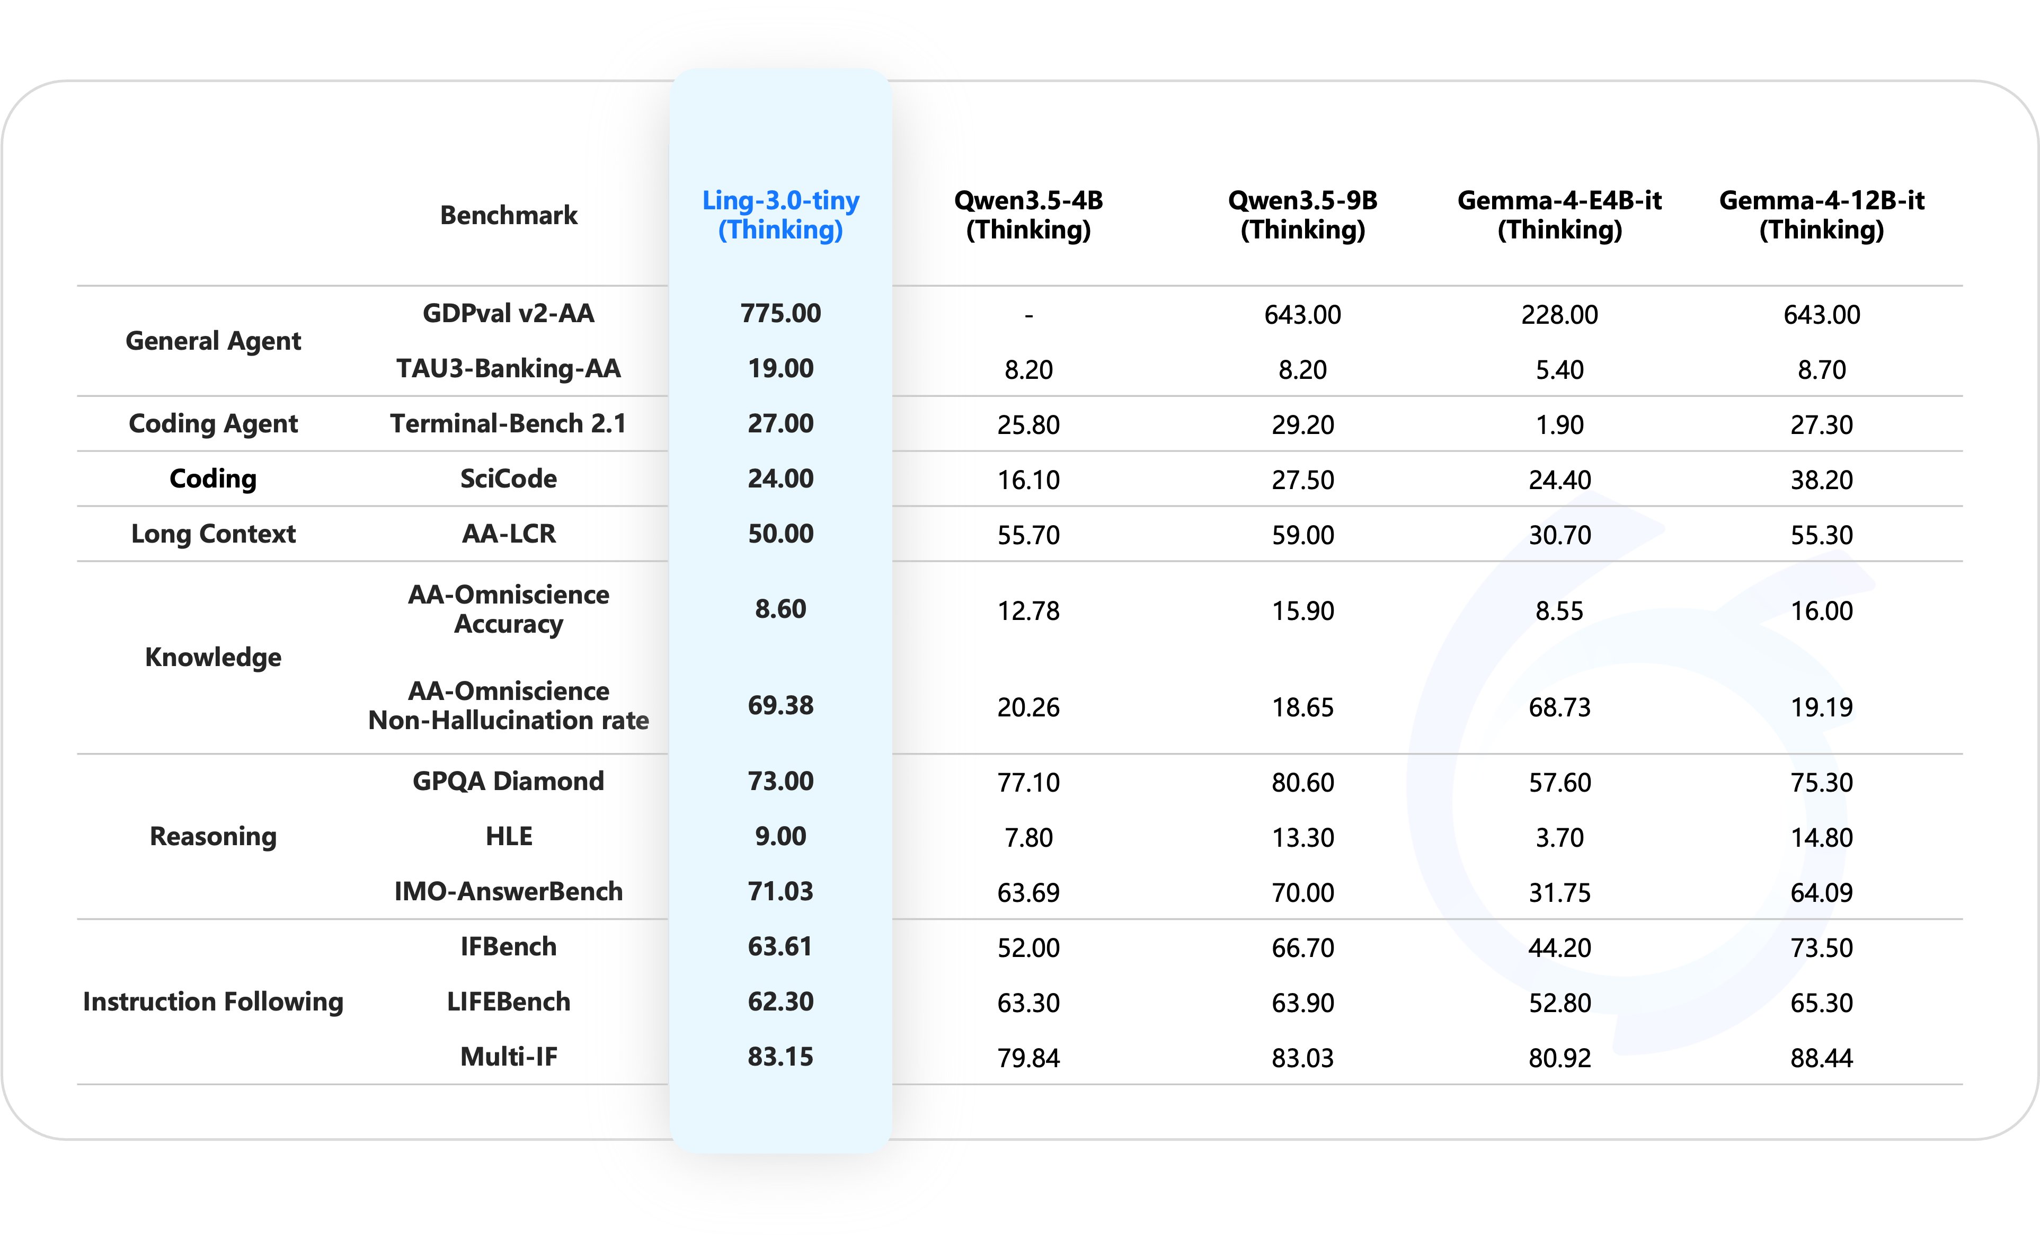Click the Knowledge category label

pyautogui.click(x=213, y=658)
